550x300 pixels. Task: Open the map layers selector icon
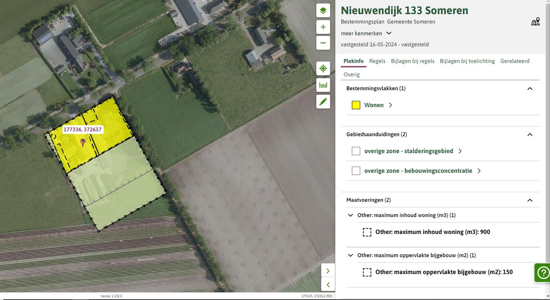click(323, 10)
